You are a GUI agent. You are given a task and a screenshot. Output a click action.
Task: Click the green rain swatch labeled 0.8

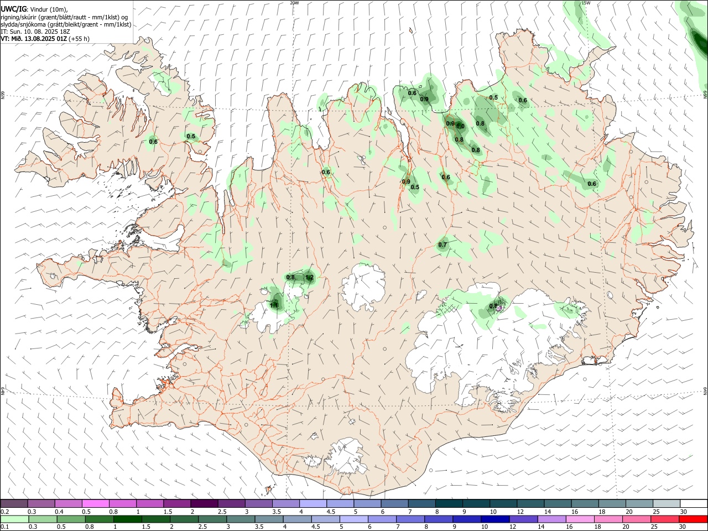tap(99, 519)
